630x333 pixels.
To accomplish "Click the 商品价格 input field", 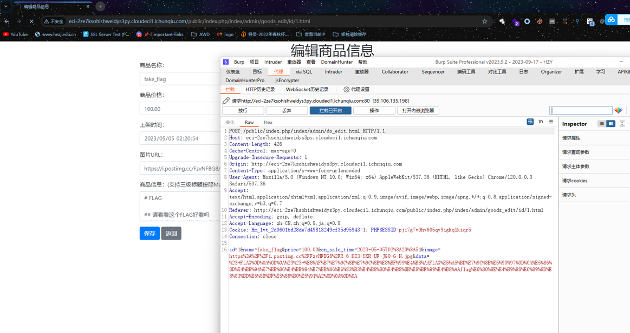I will [180, 109].
